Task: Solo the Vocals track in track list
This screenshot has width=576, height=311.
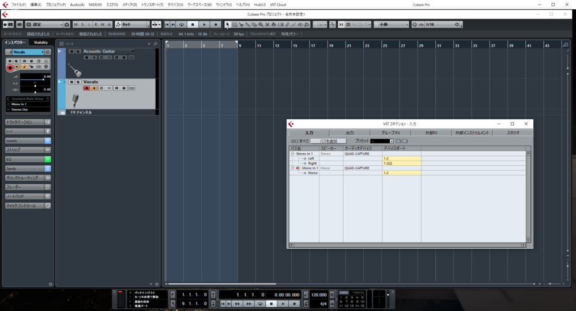Action: (x=78, y=82)
